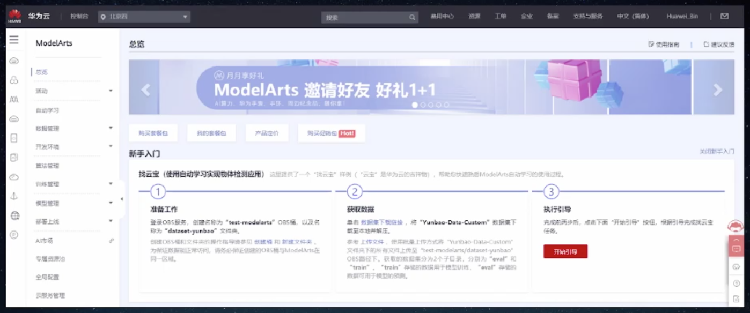Click the first cloud icon in the left rail
The image size is (750, 313).
[14, 61]
